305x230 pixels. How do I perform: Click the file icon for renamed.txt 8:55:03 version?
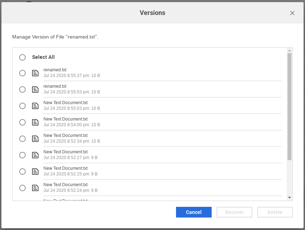click(x=35, y=89)
